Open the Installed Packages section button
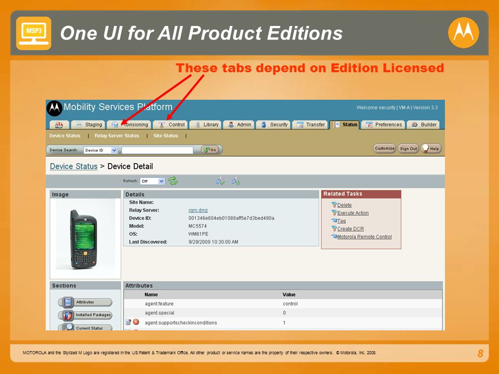499x374 pixels. (85, 315)
